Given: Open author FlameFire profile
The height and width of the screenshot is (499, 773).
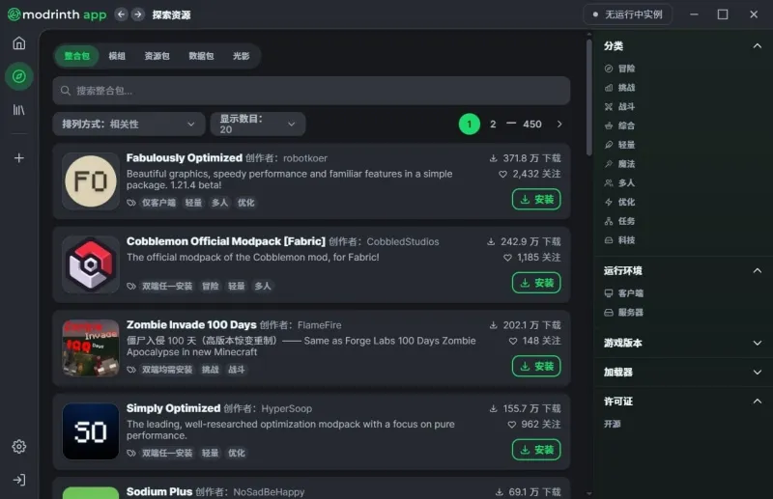Looking at the screenshot, I should tap(320, 325).
